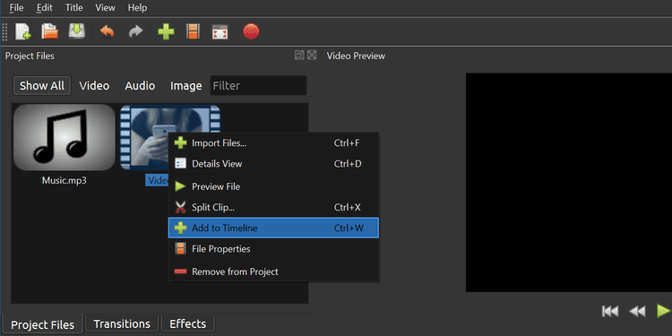Click the Filter text field
Viewport: 672px width, 336px height.
(258, 86)
